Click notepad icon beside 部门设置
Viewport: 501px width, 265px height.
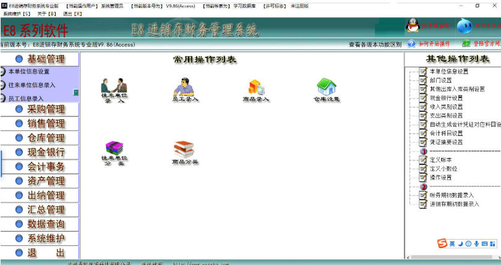coord(423,80)
